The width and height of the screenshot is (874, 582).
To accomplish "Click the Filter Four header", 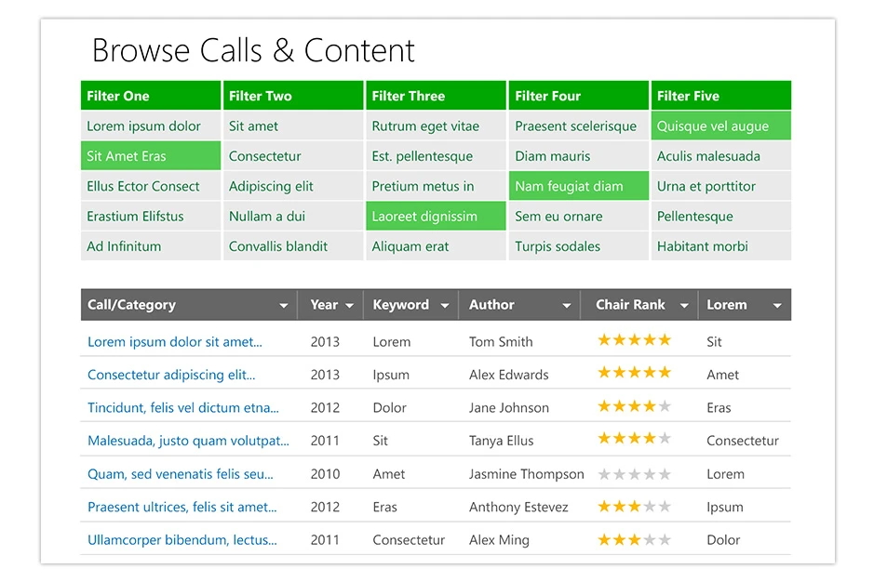I will [x=578, y=96].
